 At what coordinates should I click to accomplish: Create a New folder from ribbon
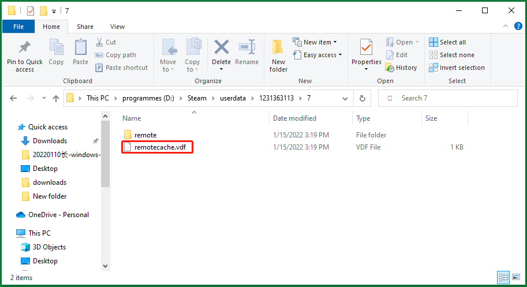click(278, 56)
